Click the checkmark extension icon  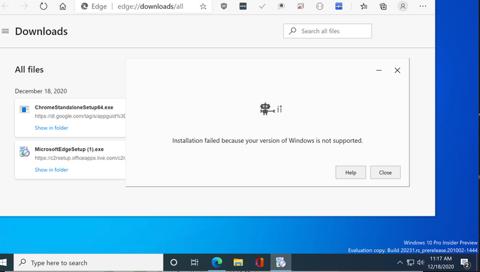pos(262,6)
